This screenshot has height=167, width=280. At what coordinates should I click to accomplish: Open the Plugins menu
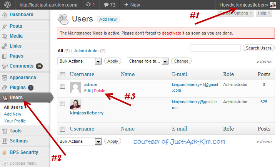(18, 88)
